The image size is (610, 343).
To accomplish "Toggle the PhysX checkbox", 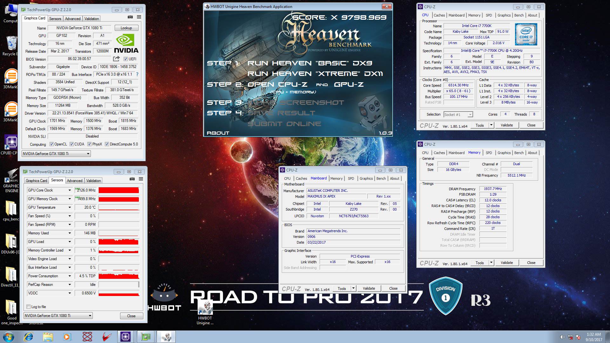I will [x=90, y=144].
